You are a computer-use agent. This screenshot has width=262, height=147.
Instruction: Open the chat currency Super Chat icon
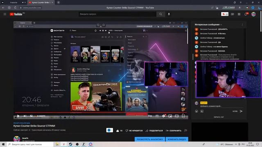(x=202, y=111)
